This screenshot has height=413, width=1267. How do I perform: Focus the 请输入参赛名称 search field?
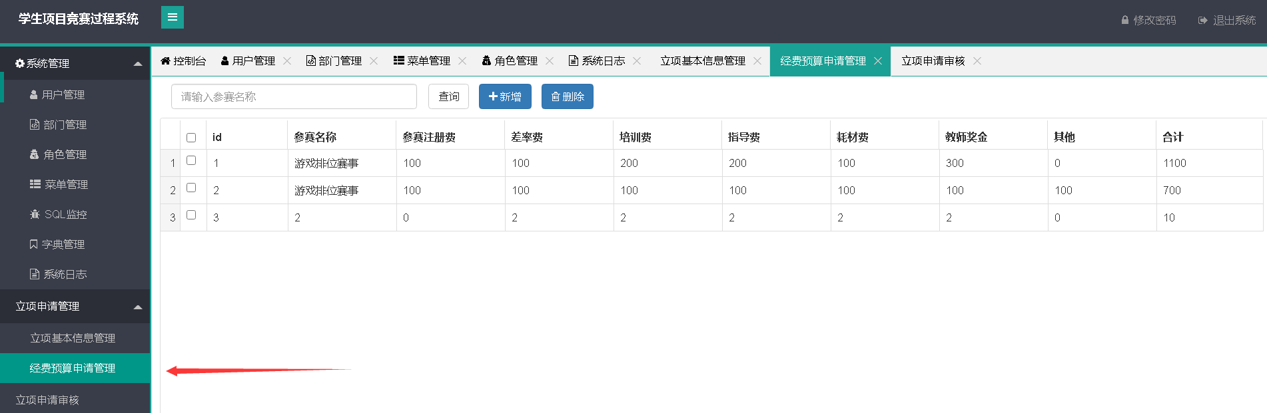click(x=294, y=96)
